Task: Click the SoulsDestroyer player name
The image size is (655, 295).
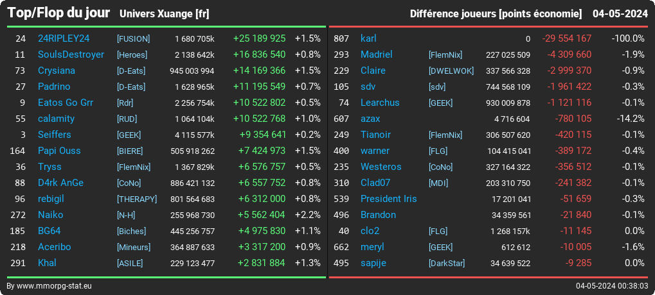Action: click(71, 55)
